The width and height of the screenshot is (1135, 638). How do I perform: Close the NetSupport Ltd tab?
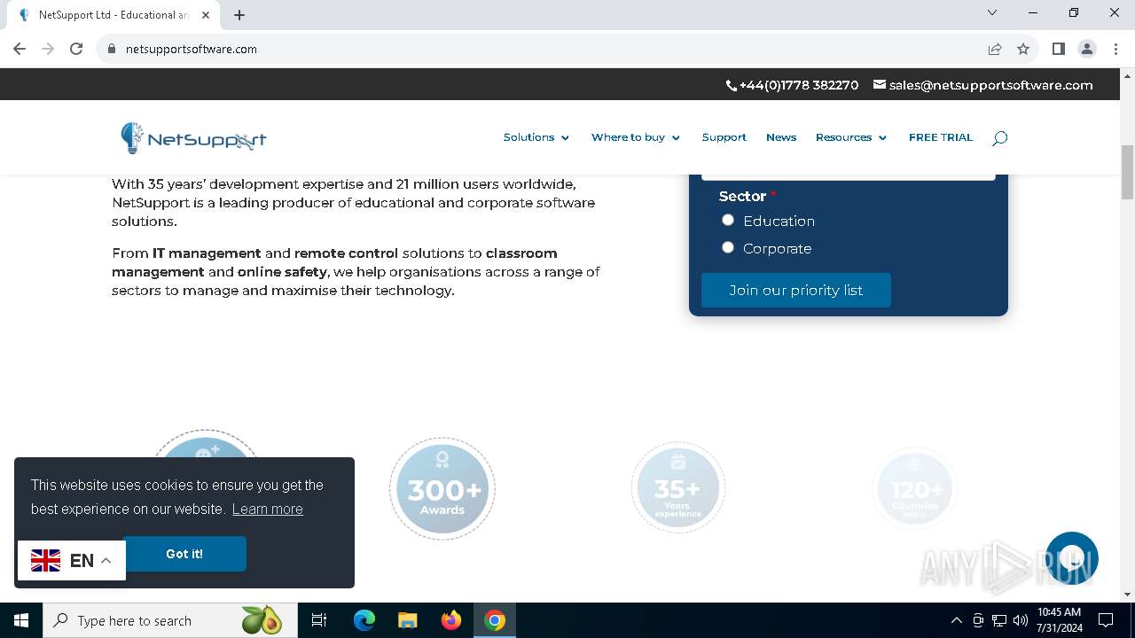tap(206, 15)
